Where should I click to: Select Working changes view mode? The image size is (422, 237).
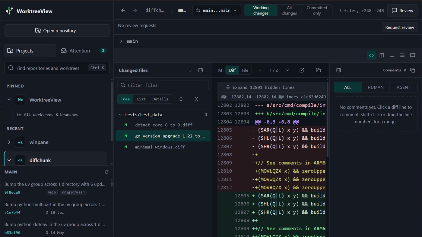click(261, 10)
